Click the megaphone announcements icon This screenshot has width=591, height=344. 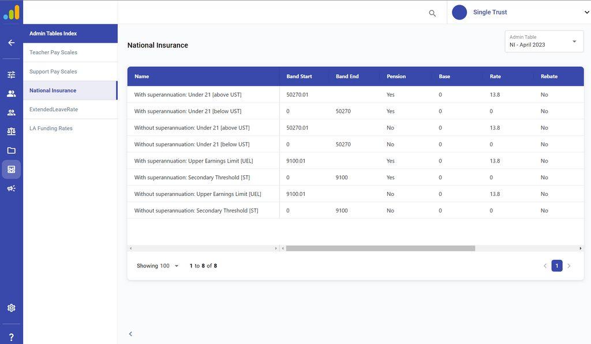pos(12,188)
